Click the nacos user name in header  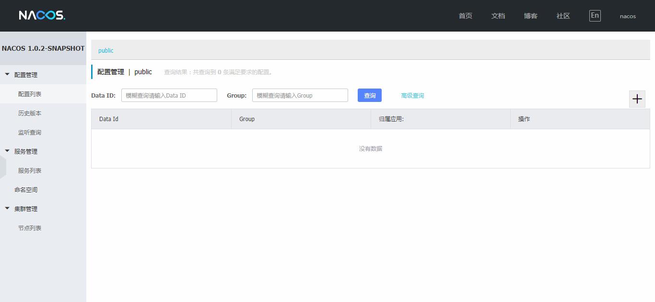point(627,16)
